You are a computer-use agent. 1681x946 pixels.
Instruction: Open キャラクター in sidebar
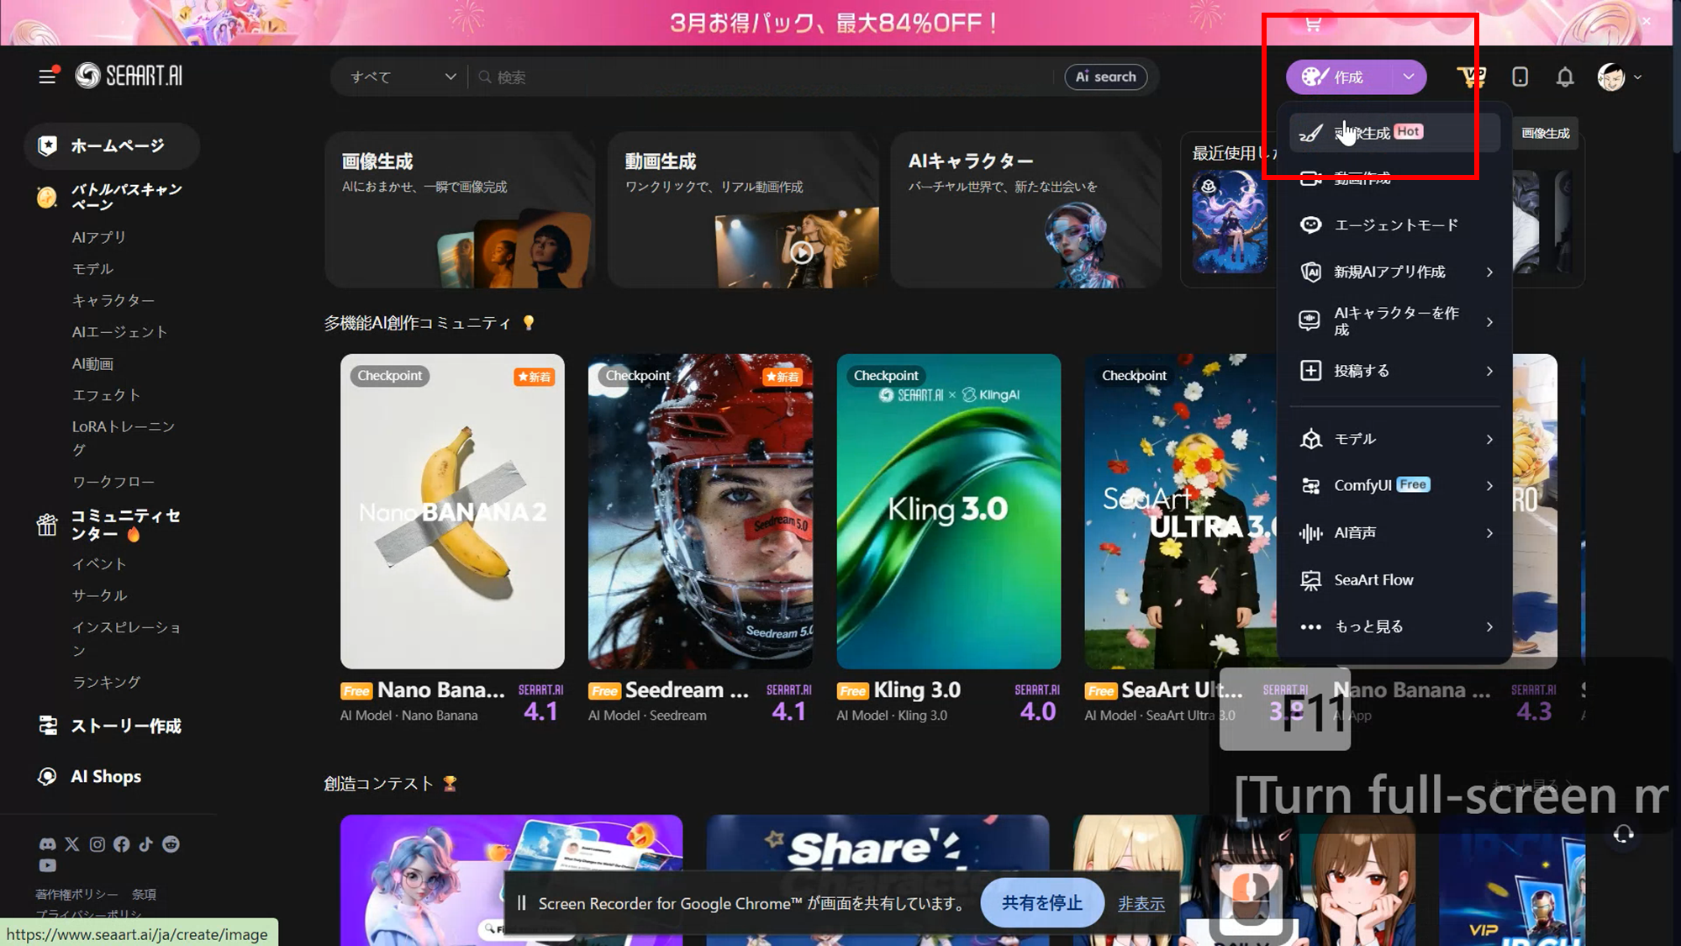(113, 300)
